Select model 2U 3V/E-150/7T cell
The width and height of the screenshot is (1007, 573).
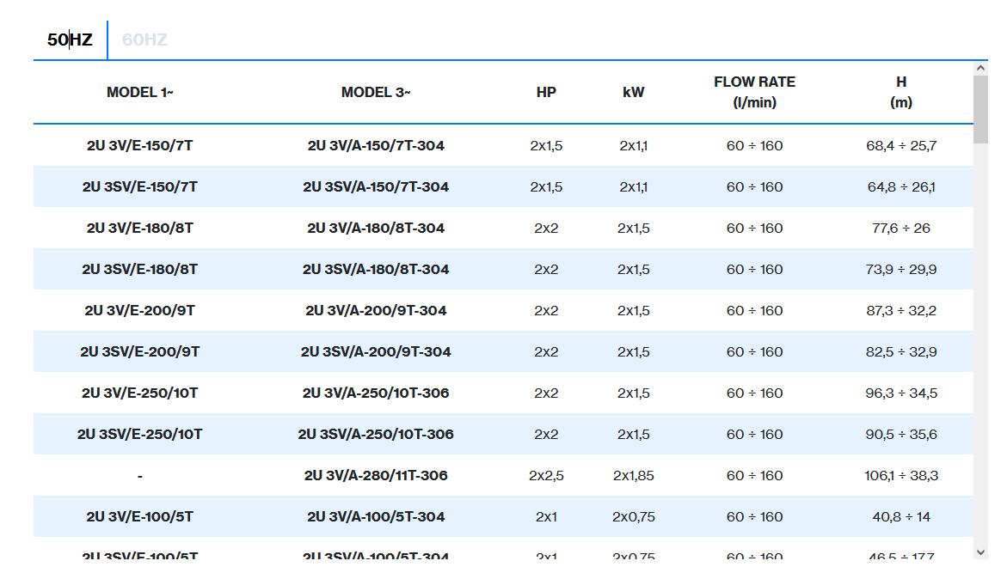(139, 146)
